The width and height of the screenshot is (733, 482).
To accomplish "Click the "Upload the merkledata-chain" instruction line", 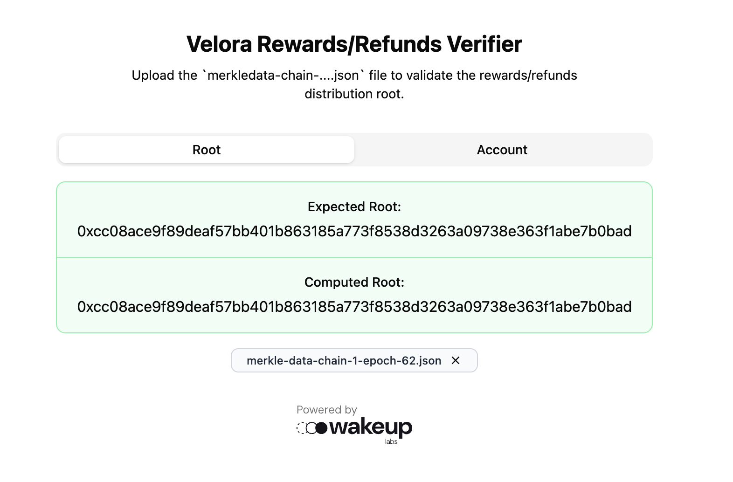I will coord(354,75).
